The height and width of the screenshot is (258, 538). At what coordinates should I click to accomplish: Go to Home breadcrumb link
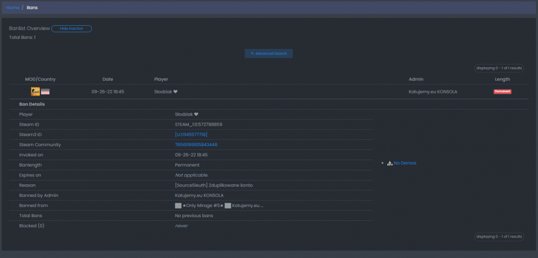[13, 8]
